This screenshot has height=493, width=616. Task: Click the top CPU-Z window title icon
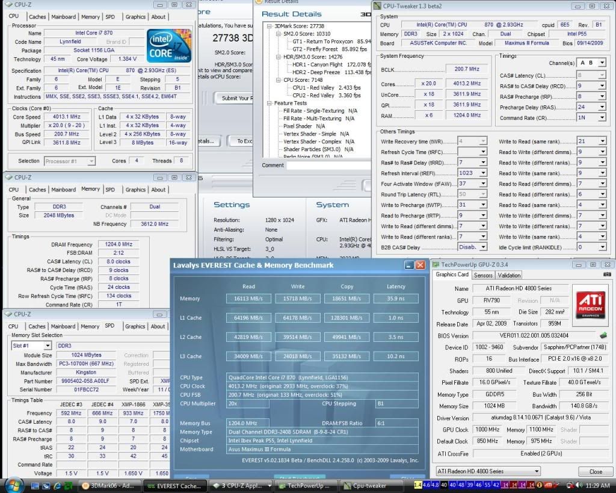tap(8, 5)
